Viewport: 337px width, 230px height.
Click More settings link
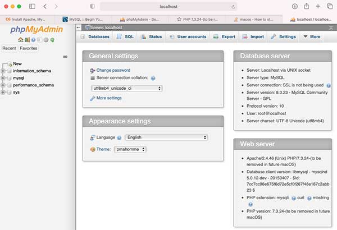[109, 98]
